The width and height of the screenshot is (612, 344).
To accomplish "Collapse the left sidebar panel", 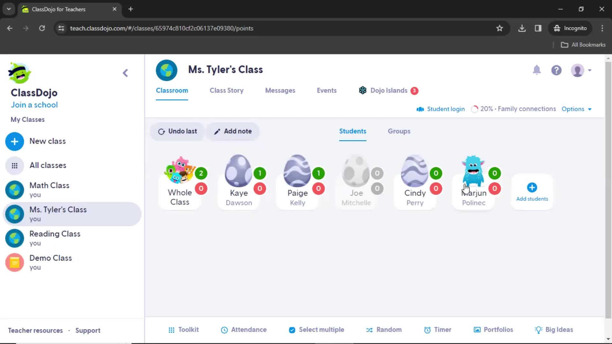I will pos(125,72).
